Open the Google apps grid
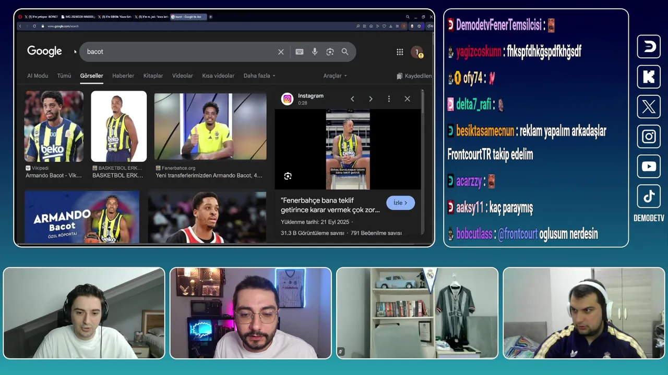 [400, 52]
